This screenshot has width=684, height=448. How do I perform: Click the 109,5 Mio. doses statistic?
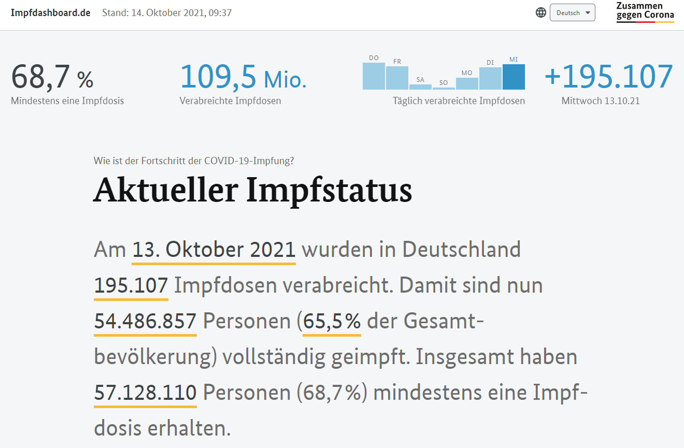tap(243, 77)
